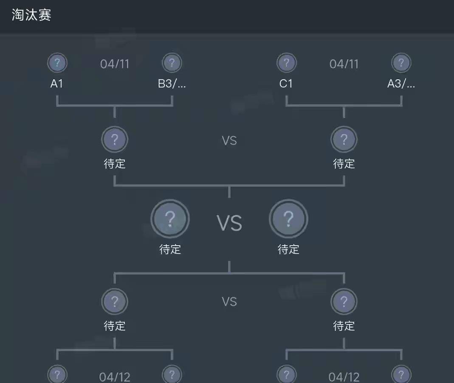Viewport: 454px width, 383px height.
Task: Open the team icon above C1
Action: [286, 64]
